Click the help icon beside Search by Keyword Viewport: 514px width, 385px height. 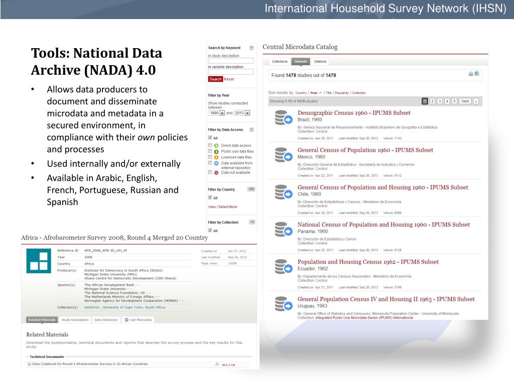pyautogui.click(x=251, y=48)
